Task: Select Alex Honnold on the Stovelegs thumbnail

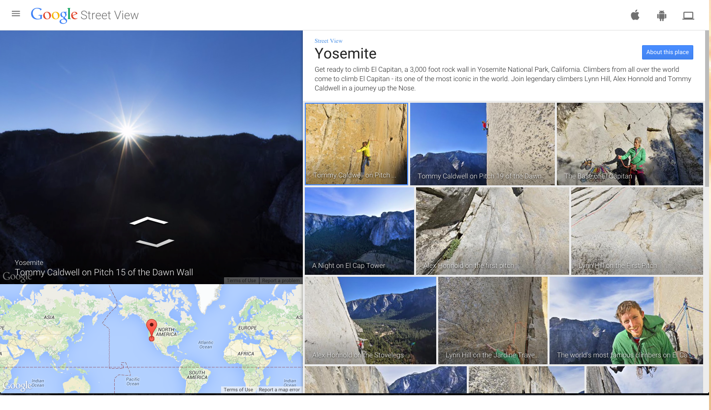Action: click(370, 321)
